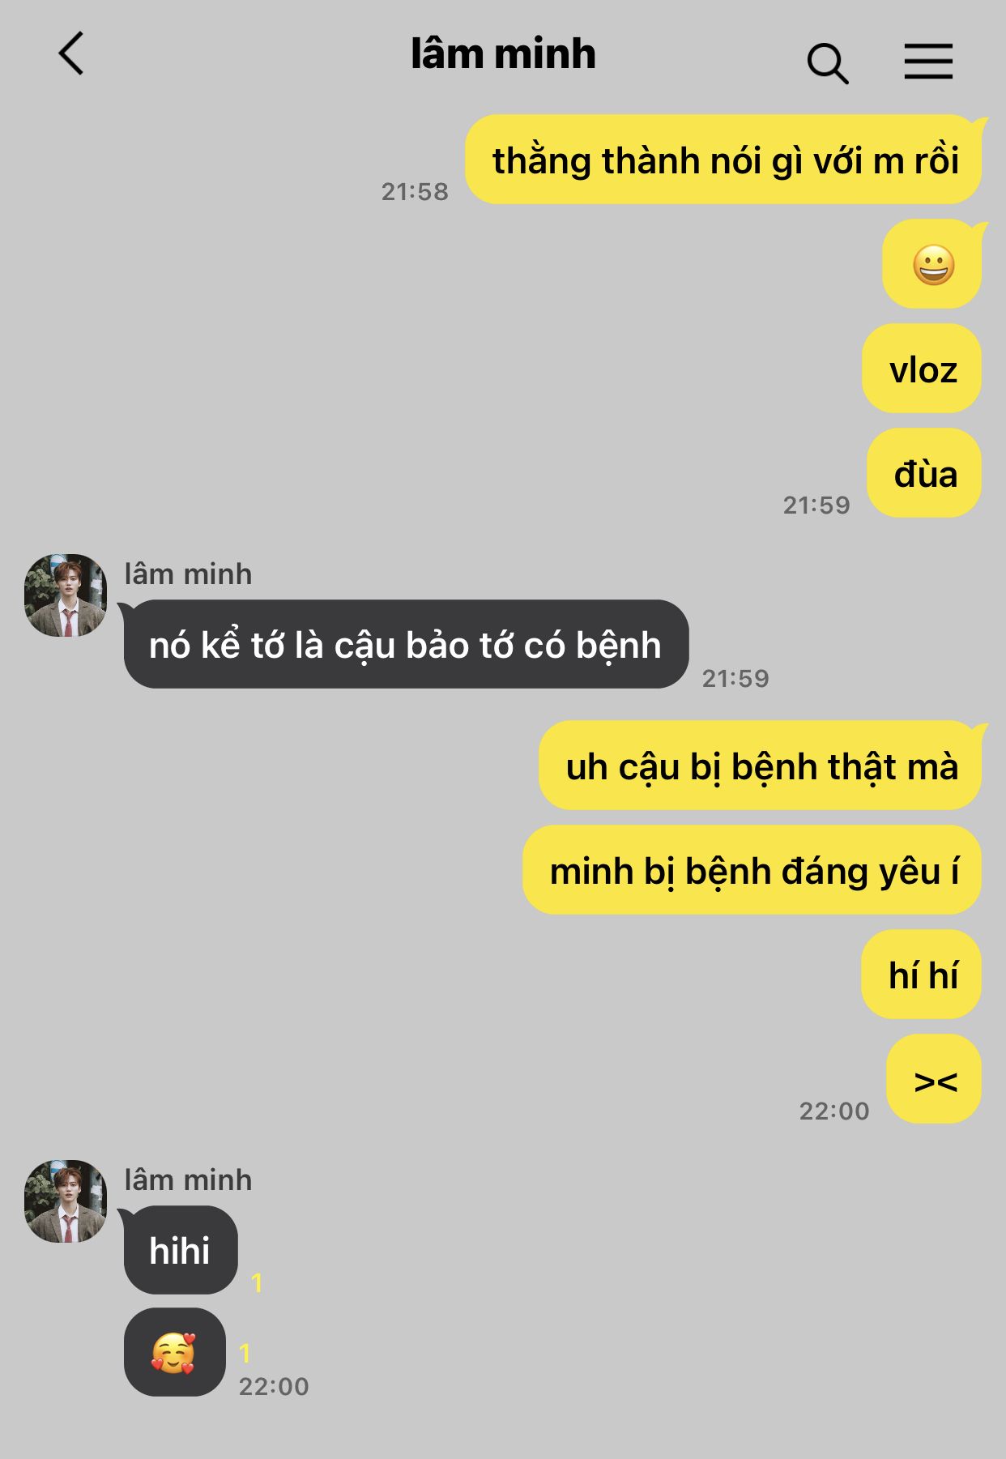Tap the unread count next to hihi

[x=257, y=1283]
